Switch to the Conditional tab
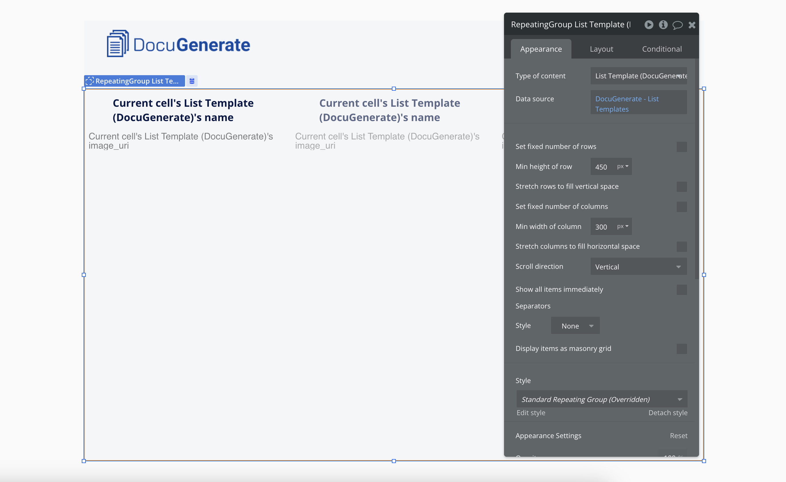This screenshot has width=786, height=482. [x=662, y=49]
